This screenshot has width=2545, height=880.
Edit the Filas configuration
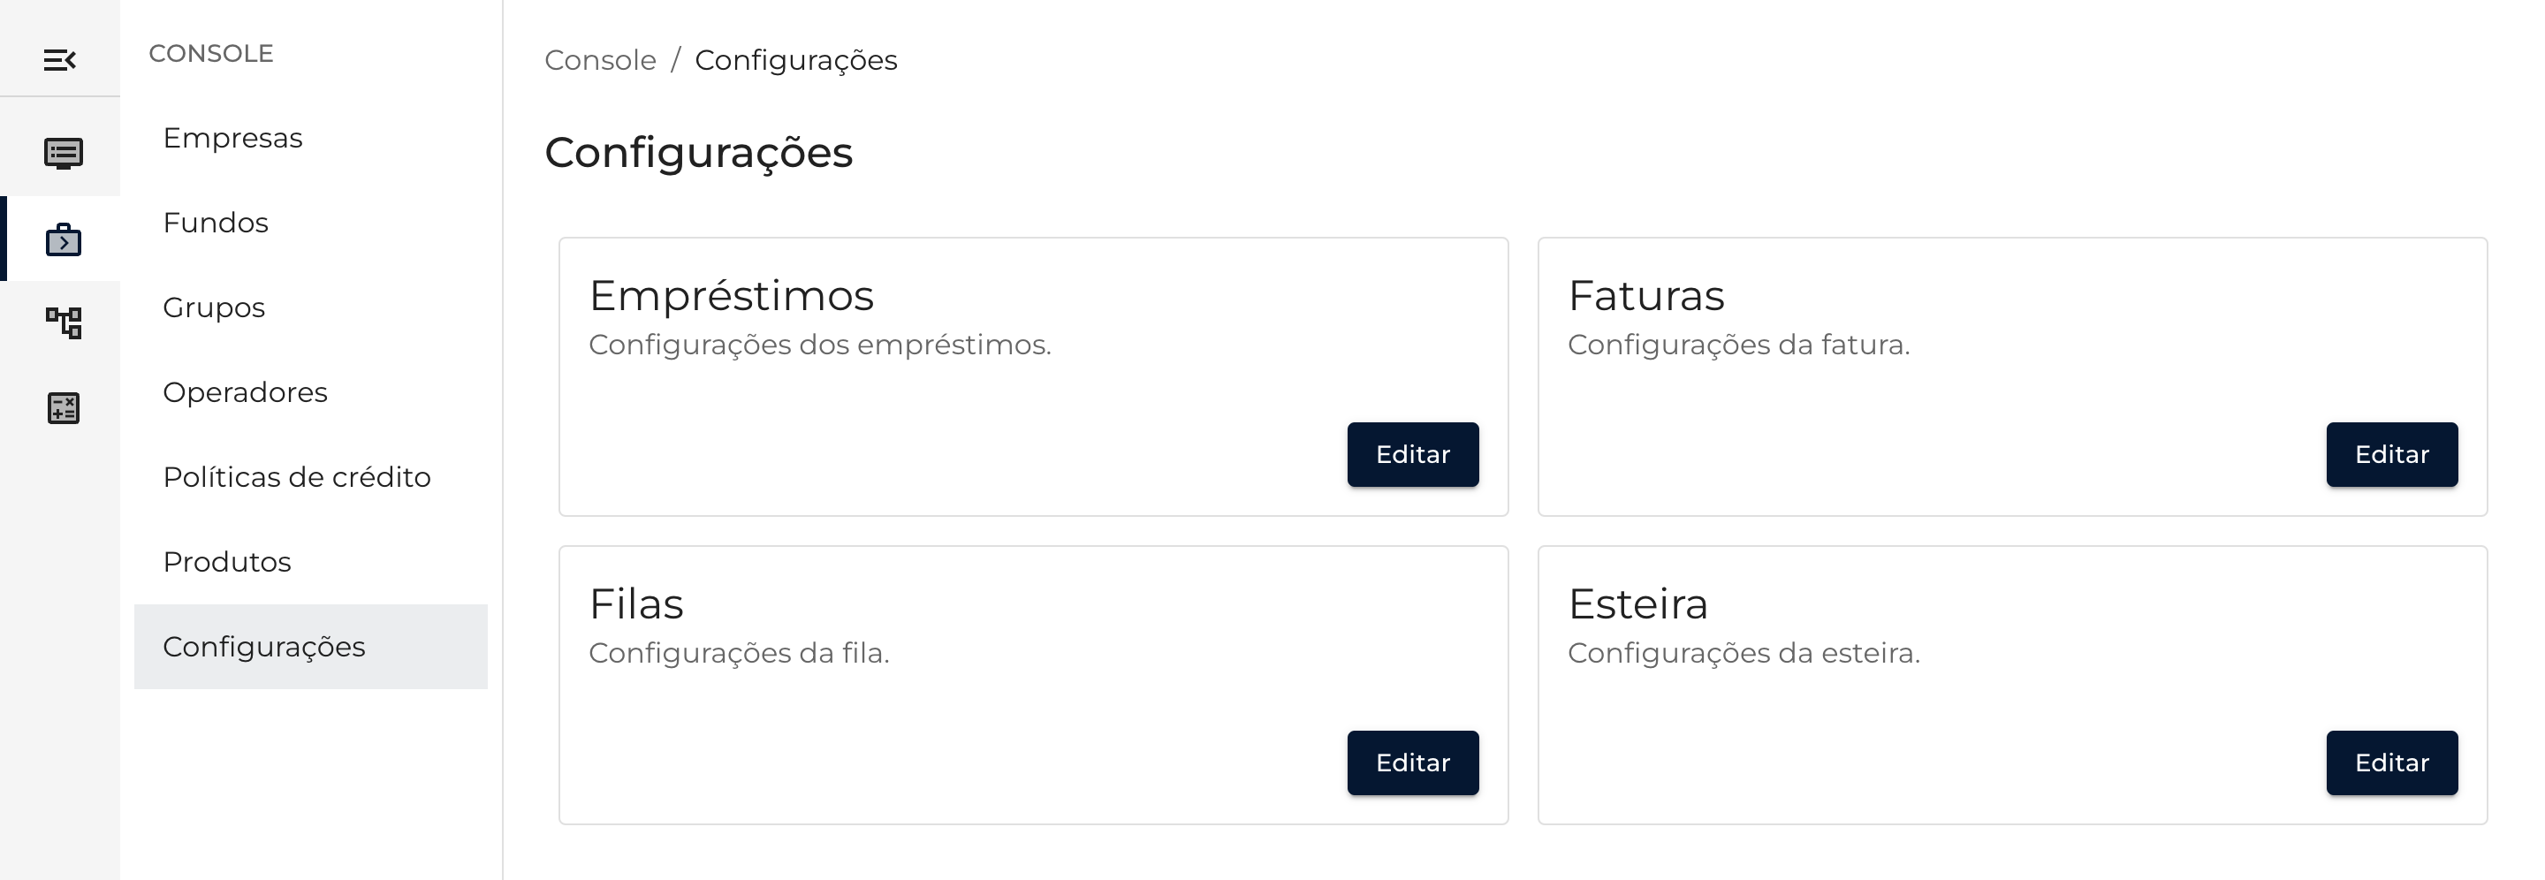point(1412,762)
